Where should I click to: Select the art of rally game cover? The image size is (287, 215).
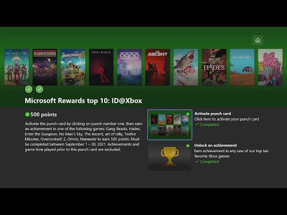(242, 67)
